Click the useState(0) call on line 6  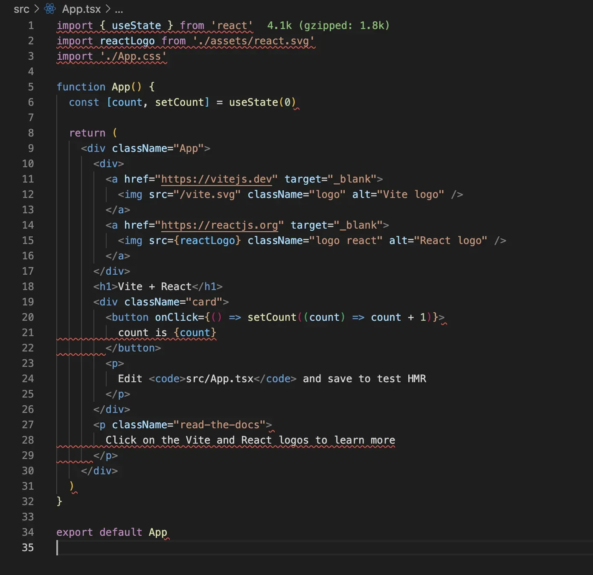pos(262,102)
